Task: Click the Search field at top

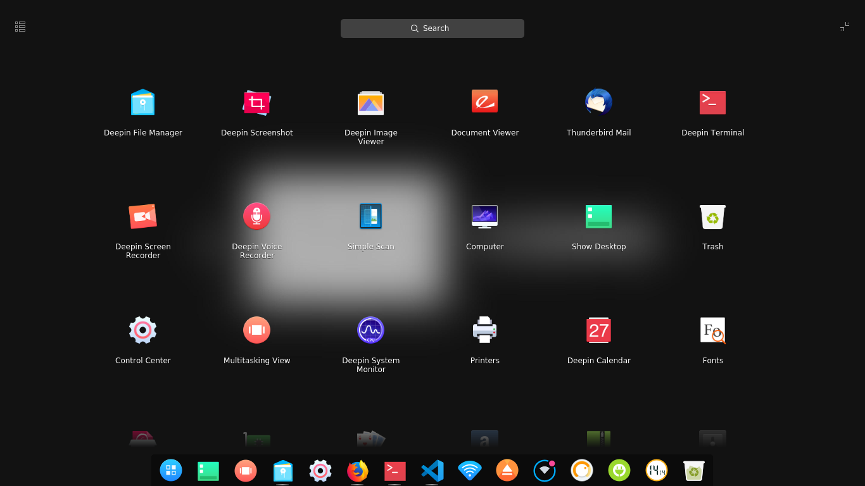Action: pyautogui.click(x=432, y=28)
